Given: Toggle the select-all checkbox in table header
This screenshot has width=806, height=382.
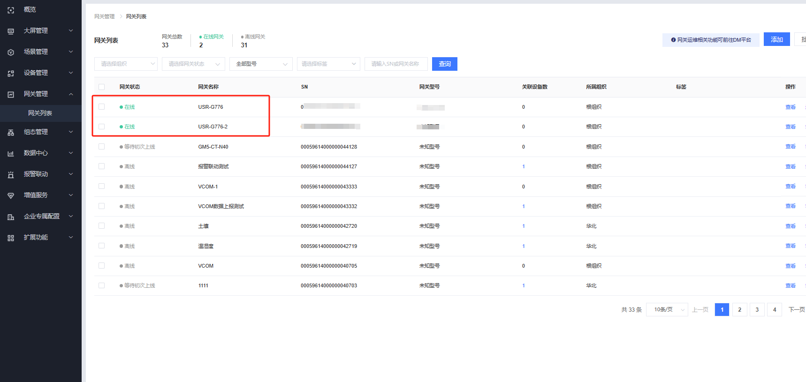Looking at the screenshot, I should (x=101, y=87).
